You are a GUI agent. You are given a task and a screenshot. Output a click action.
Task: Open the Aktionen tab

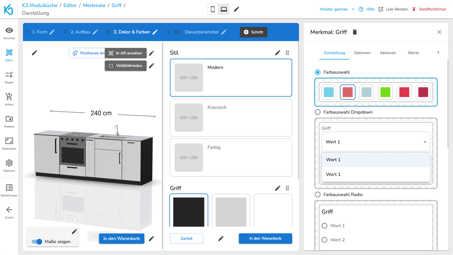[388, 53]
